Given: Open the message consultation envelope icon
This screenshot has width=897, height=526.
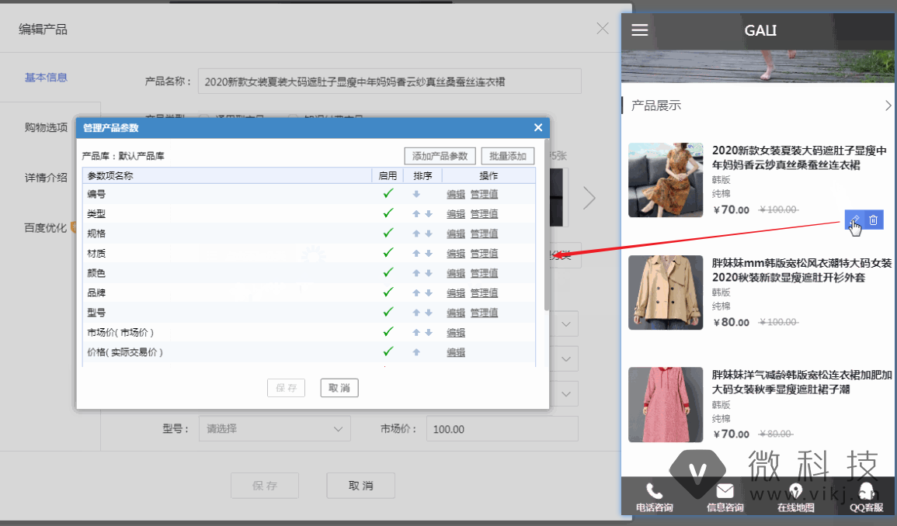Looking at the screenshot, I should tap(725, 491).
